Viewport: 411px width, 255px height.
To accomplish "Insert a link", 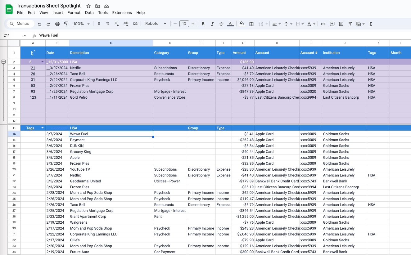I will (x=323, y=24).
